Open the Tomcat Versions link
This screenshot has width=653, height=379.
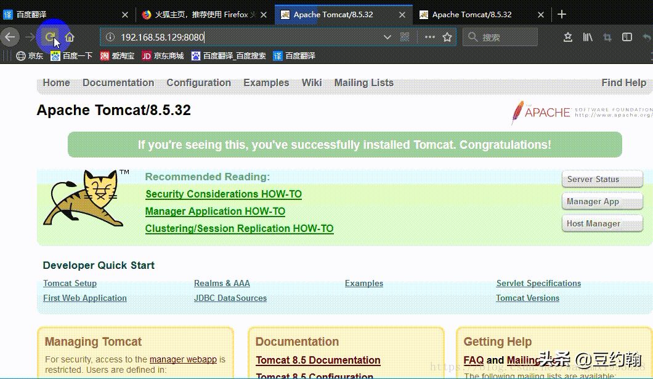[528, 298]
